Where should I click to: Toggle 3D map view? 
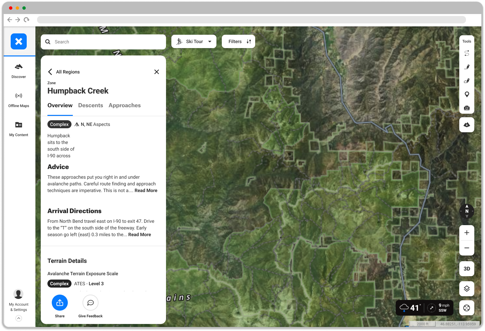pyautogui.click(x=467, y=269)
